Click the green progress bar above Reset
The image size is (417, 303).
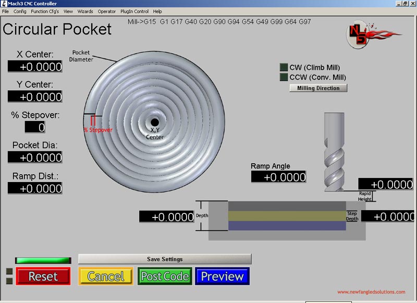tap(43, 260)
